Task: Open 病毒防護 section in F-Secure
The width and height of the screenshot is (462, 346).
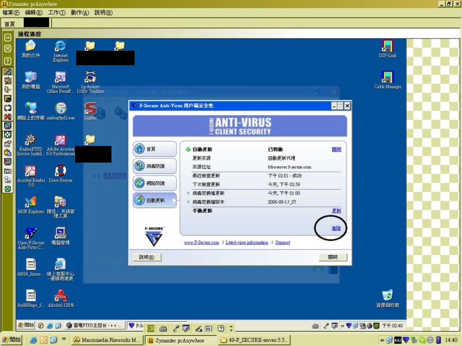Action: click(155, 166)
